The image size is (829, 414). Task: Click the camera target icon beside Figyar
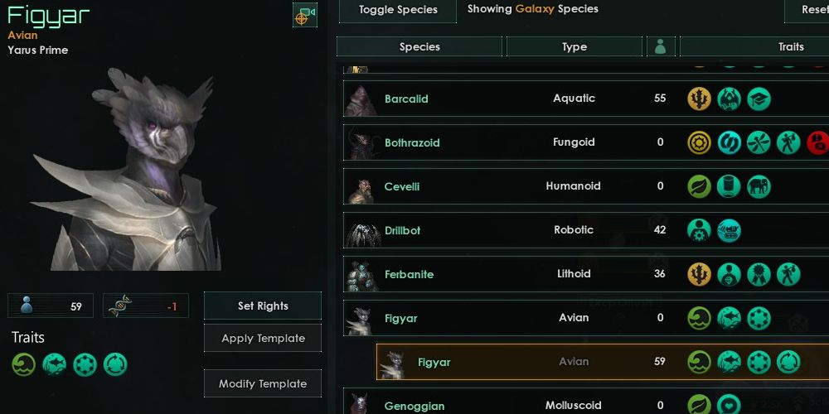point(305,15)
